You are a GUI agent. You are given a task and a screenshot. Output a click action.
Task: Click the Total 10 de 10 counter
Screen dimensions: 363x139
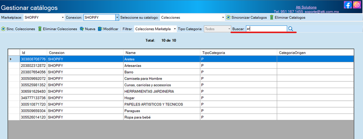click(161, 40)
